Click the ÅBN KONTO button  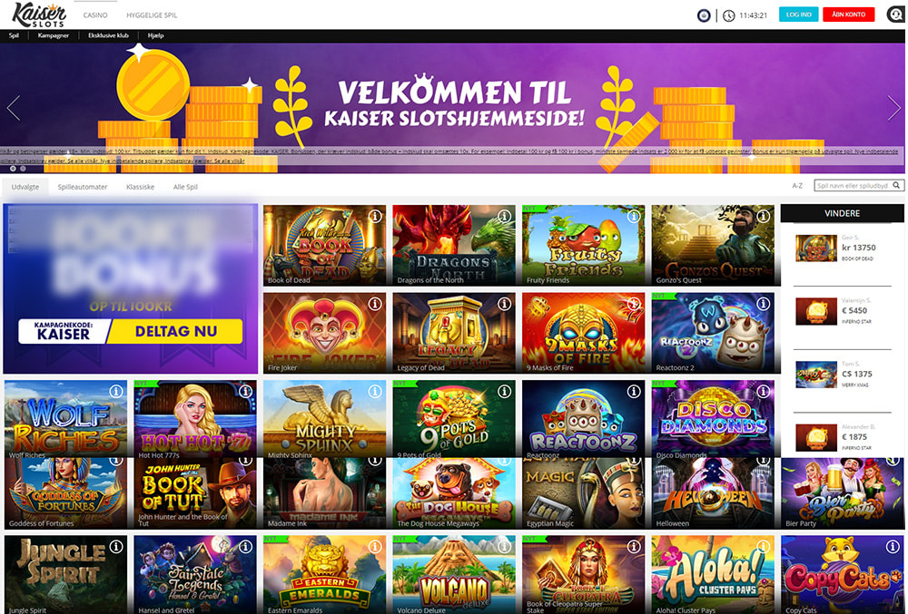tap(848, 15)
